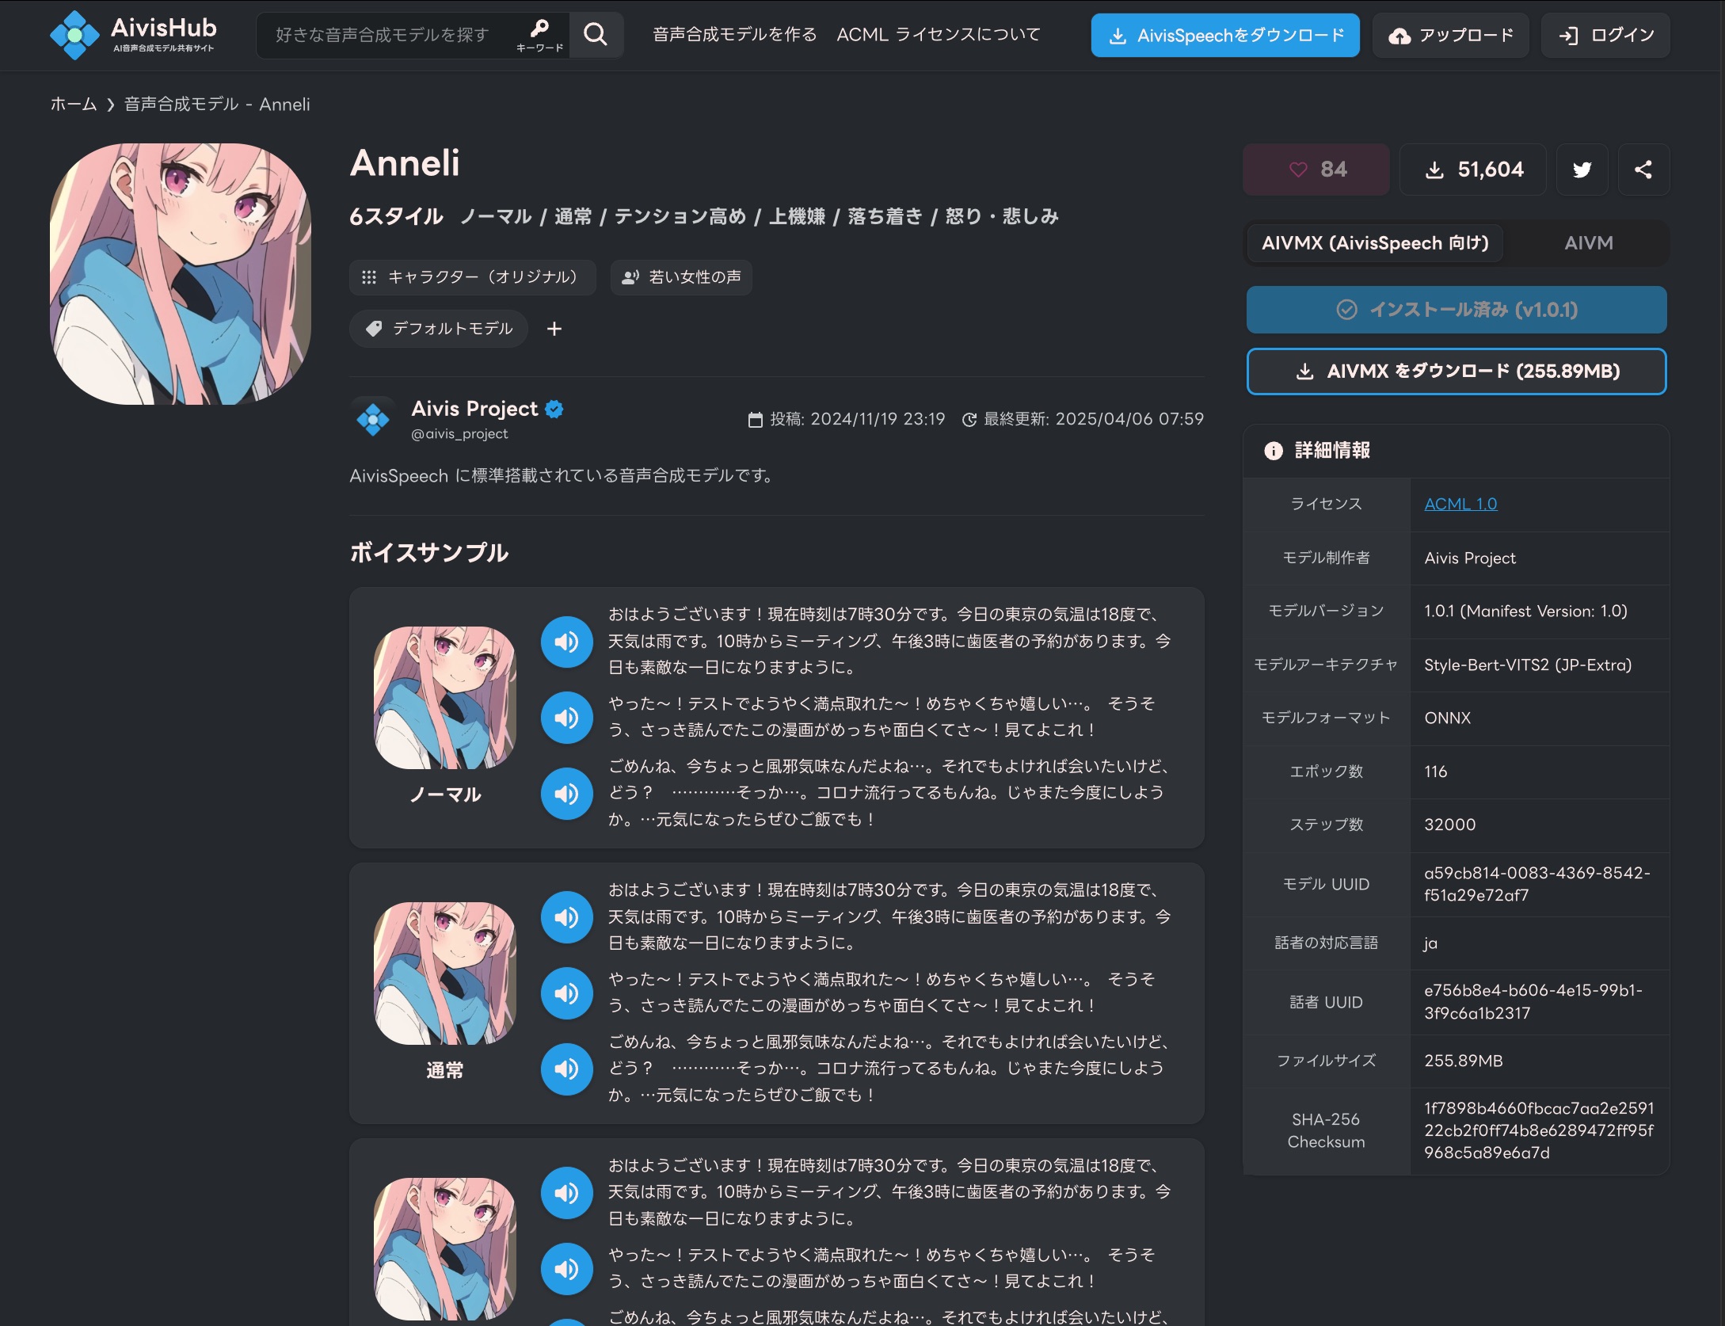Image resolution: width=1725 pixels, height=1326 pixels.
Task: Click 音声合成モデル - Anneli breadcrumb
Action: click(x=217, y=105)
